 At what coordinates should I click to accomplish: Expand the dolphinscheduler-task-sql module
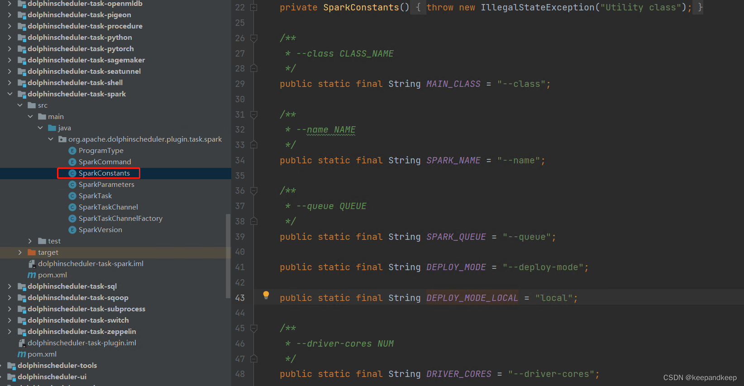point(10,286)
